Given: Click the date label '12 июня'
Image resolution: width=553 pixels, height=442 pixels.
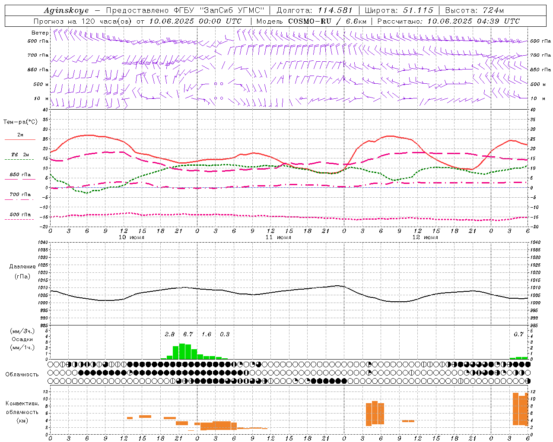Looking at the screenshot, I should tap(425, 237).
